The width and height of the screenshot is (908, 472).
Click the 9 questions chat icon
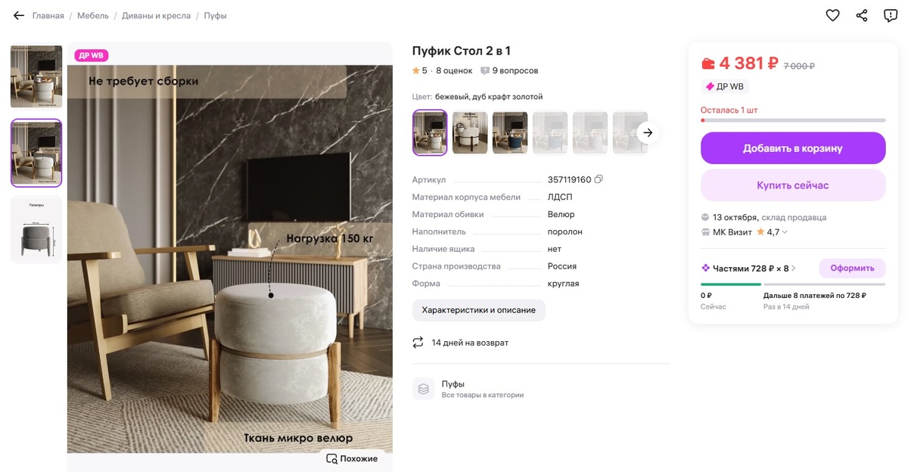click(485, 70)
